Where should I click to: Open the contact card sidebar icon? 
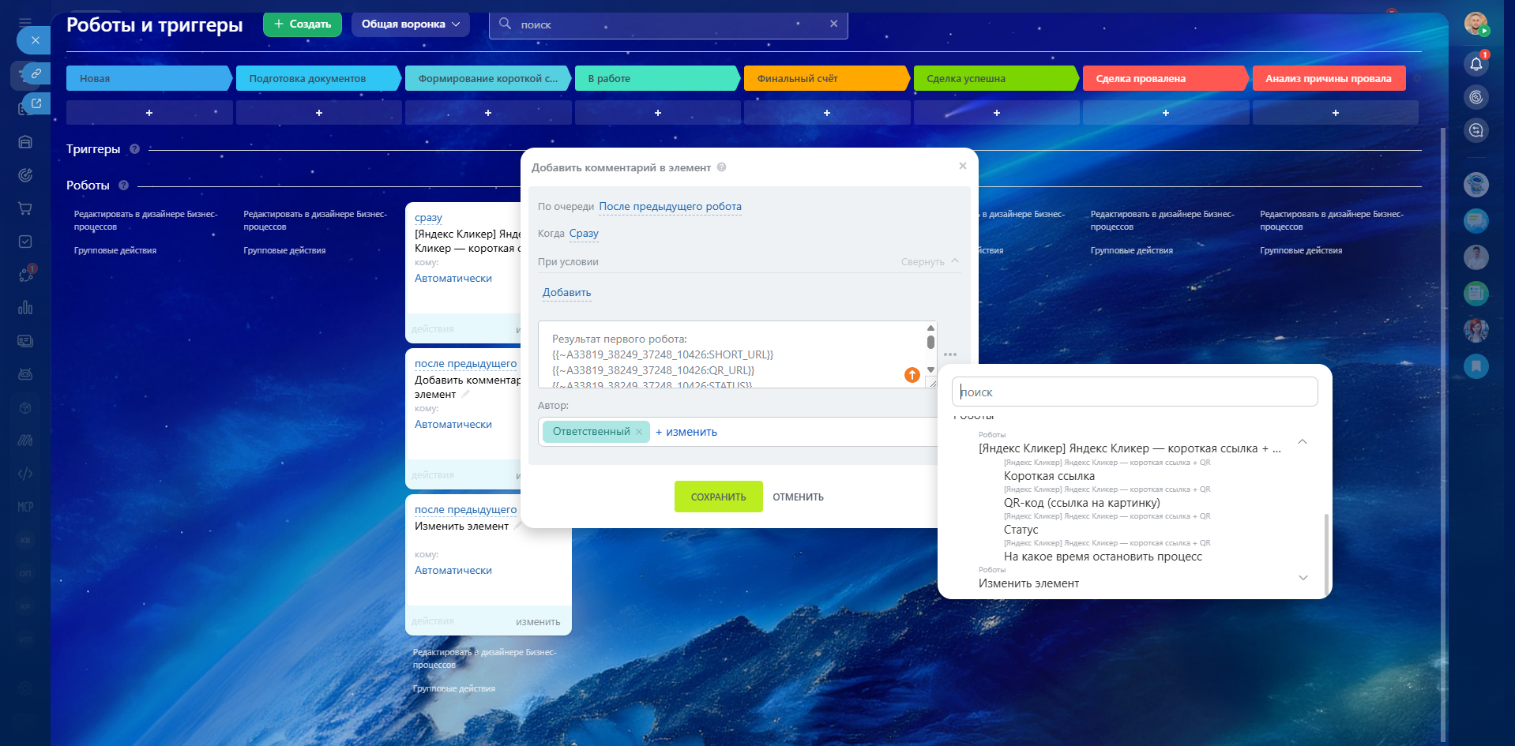click(x=25, y=341)
